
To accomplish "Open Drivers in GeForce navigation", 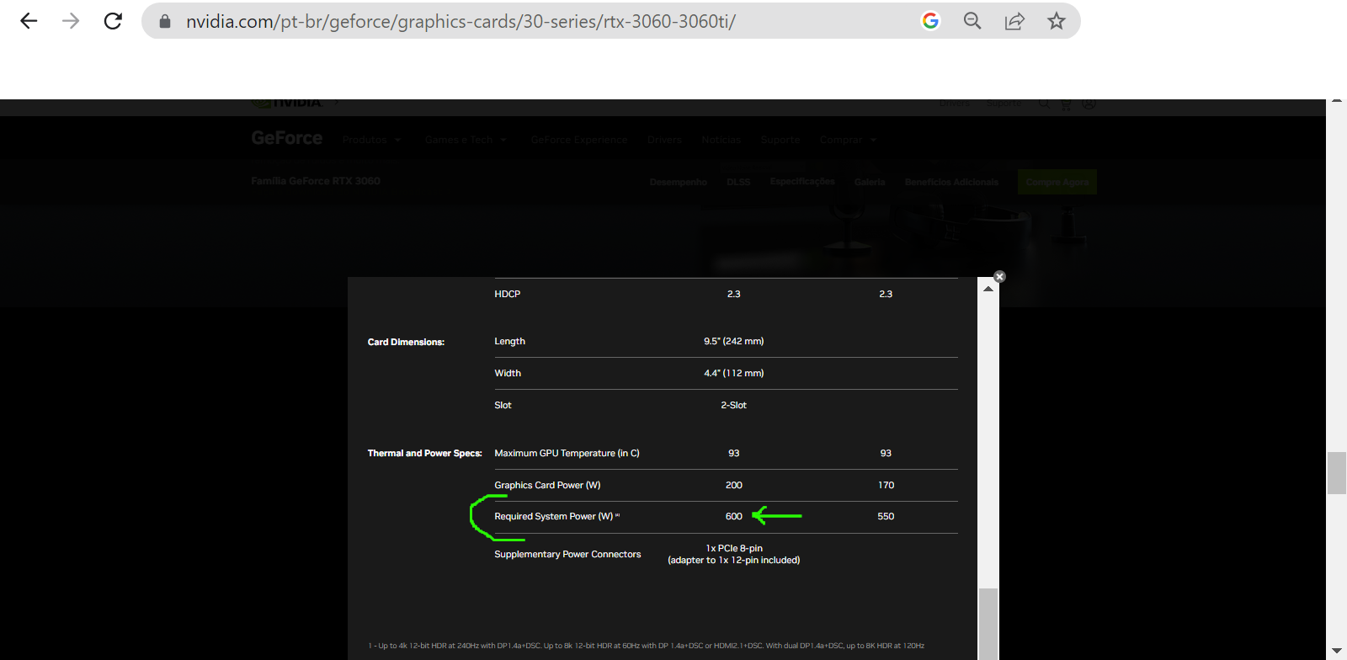I will (x=664, y=140).
